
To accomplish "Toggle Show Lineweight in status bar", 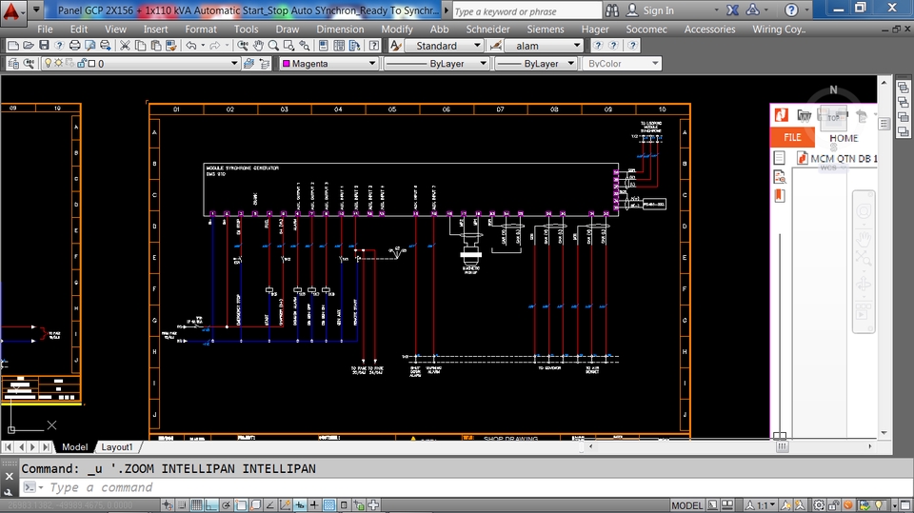I will tap(314, 504).
